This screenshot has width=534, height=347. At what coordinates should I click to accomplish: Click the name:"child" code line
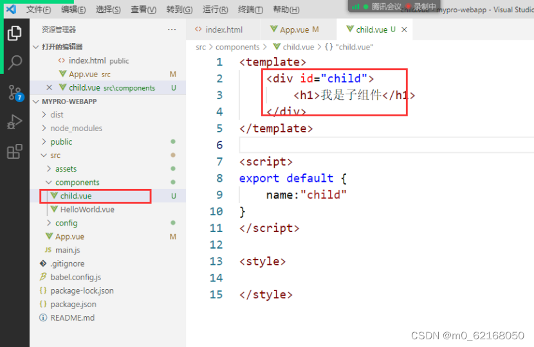(306, 195)
